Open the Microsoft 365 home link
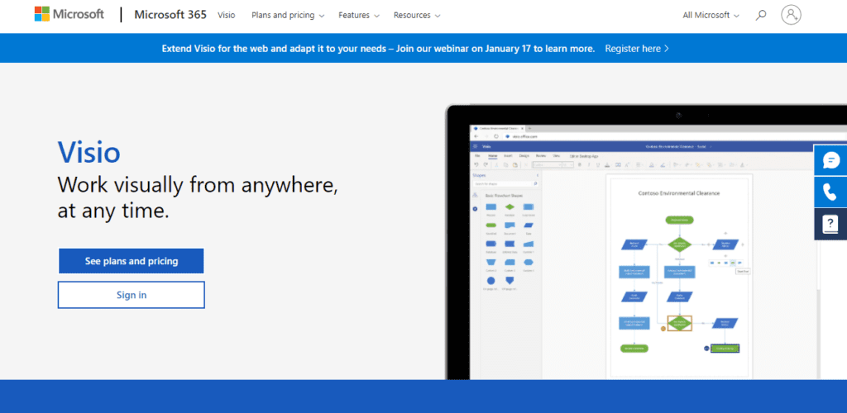 [170, 15]
